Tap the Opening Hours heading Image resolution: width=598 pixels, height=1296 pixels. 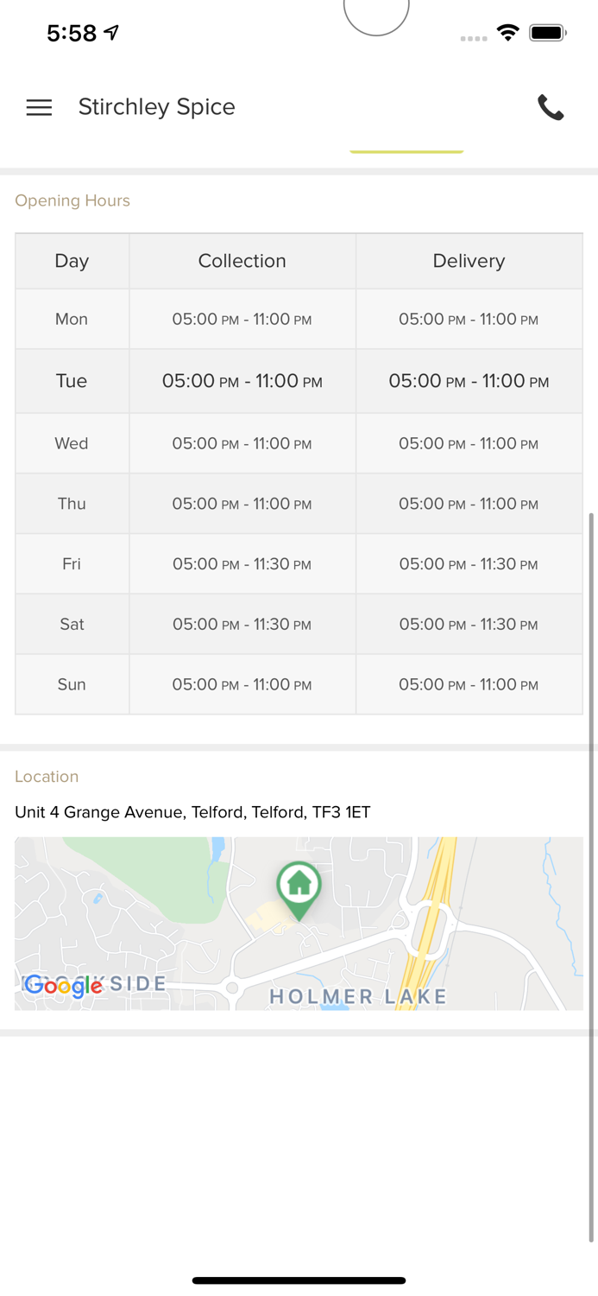click(72, 200)
